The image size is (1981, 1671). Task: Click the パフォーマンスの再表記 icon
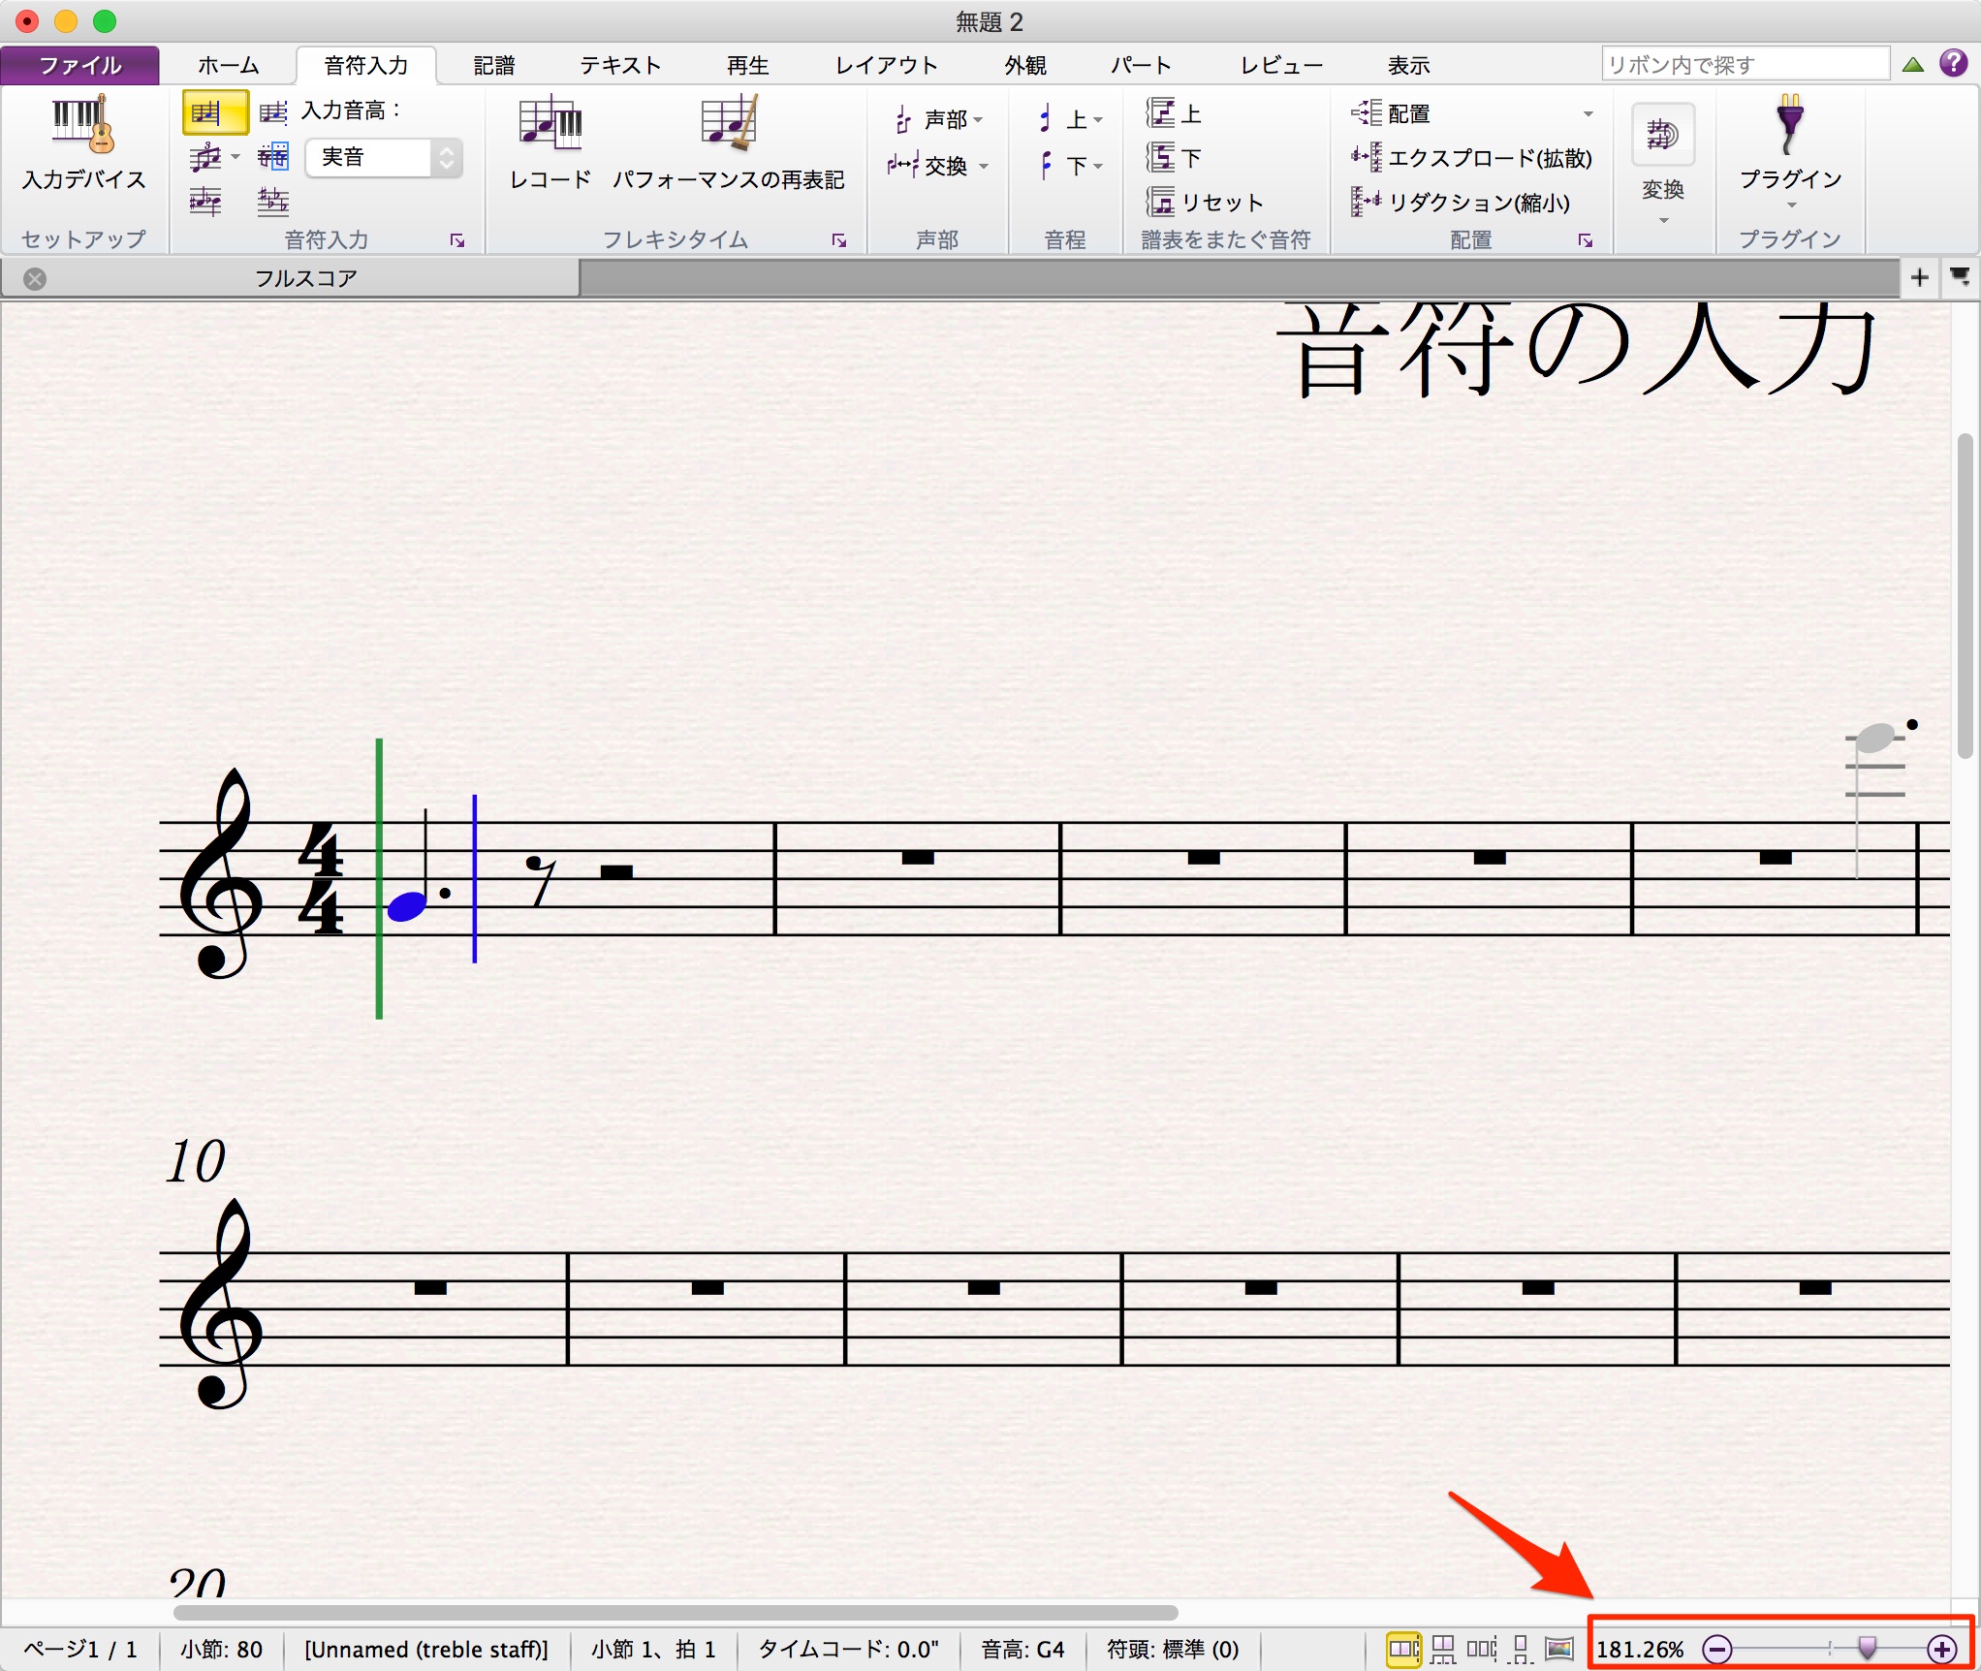coord(728,123)
